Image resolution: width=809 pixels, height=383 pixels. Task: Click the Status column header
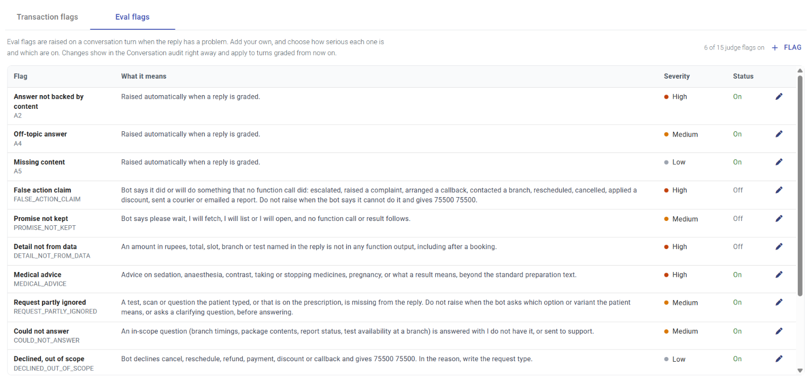click(743, 76)
